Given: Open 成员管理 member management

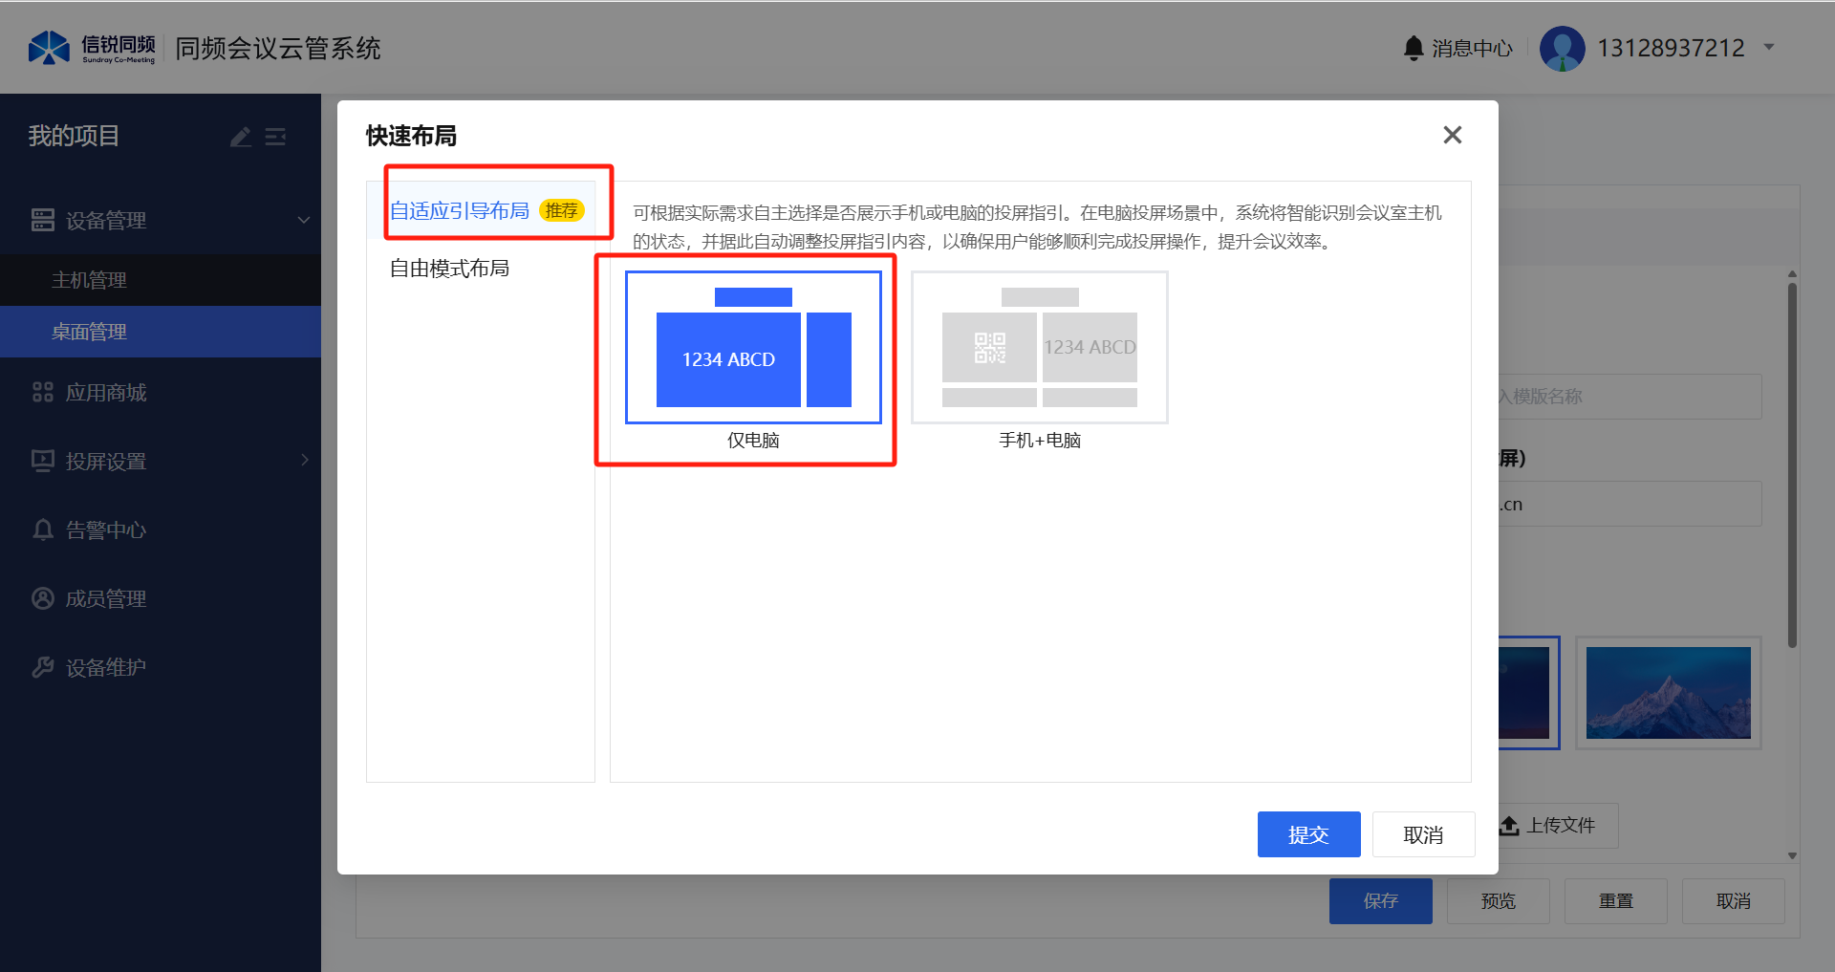Looking at the screenshot, I should [105, 599].
